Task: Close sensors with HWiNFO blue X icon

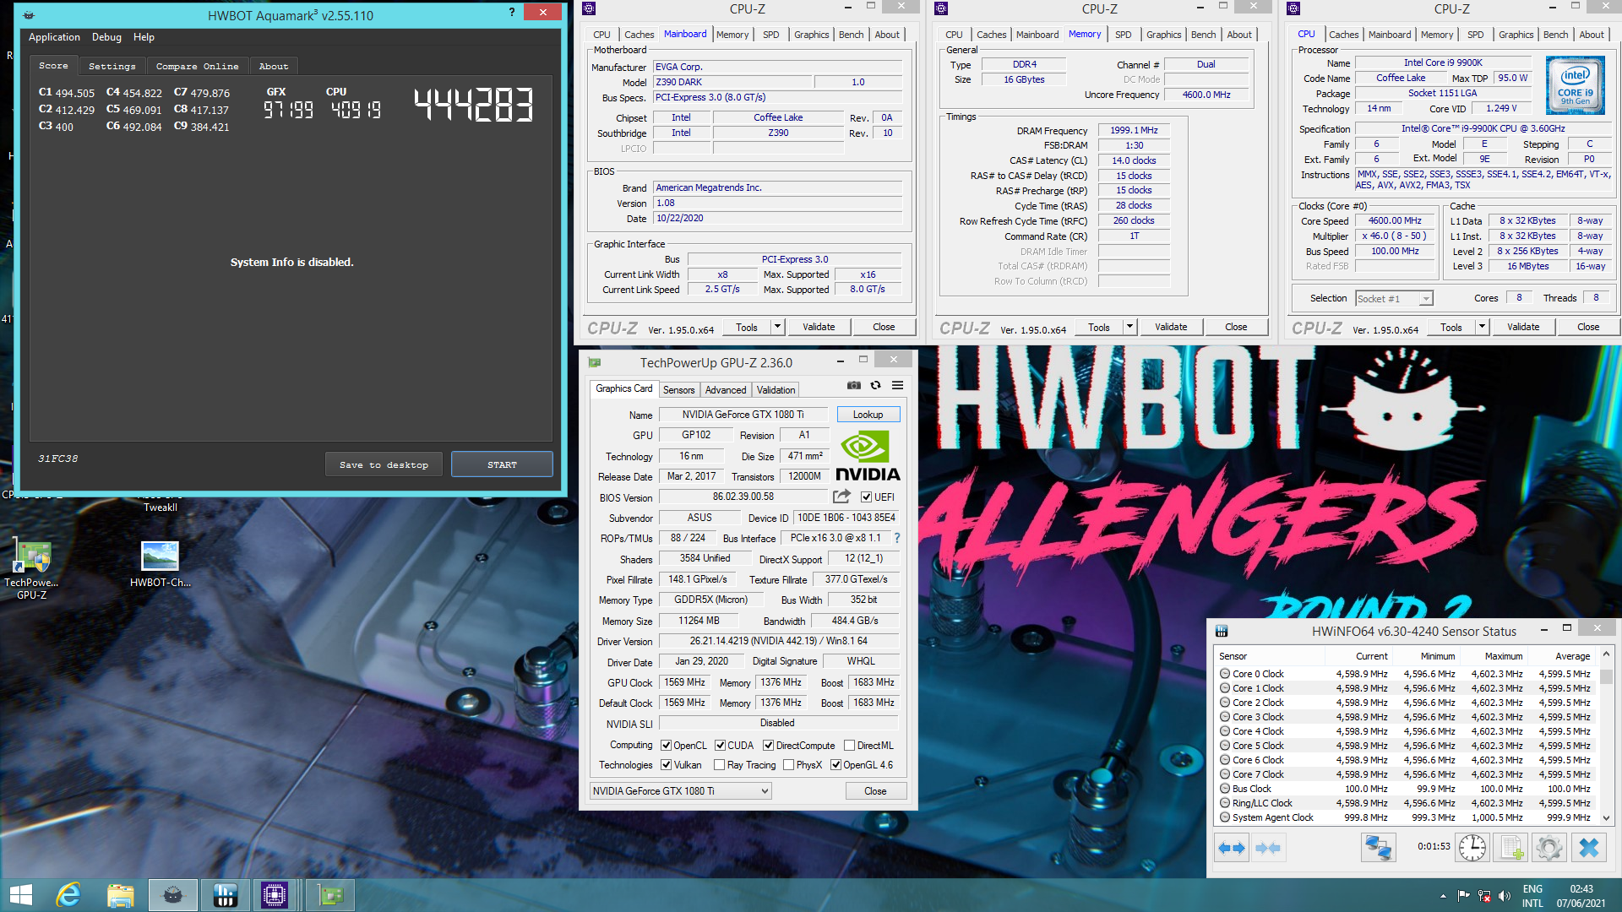Action: pos(1588,848)
